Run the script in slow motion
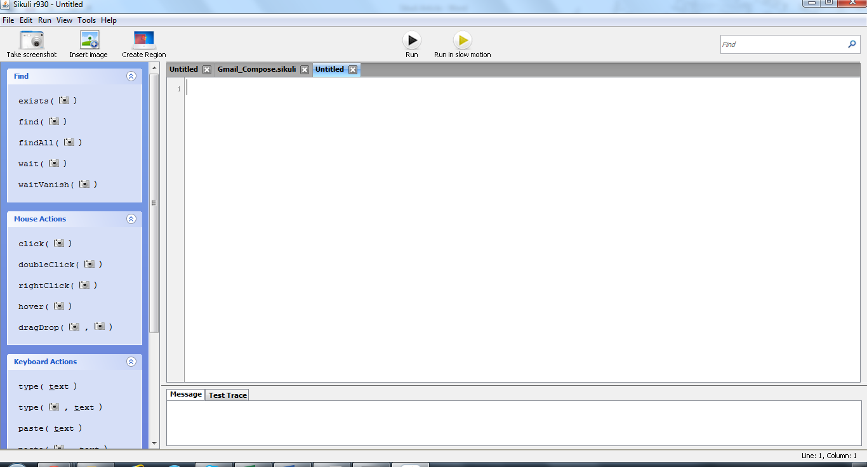 (462, 39)
